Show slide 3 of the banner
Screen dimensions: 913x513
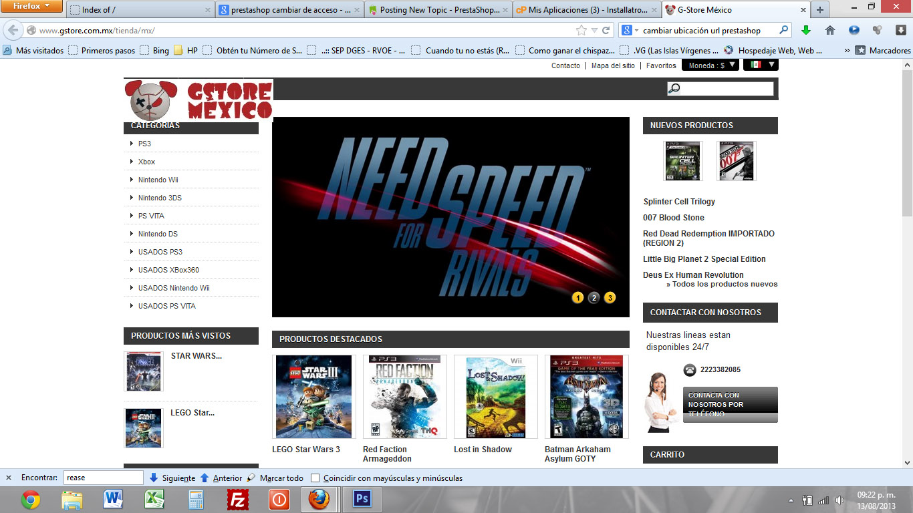click(x=610, y=298)
